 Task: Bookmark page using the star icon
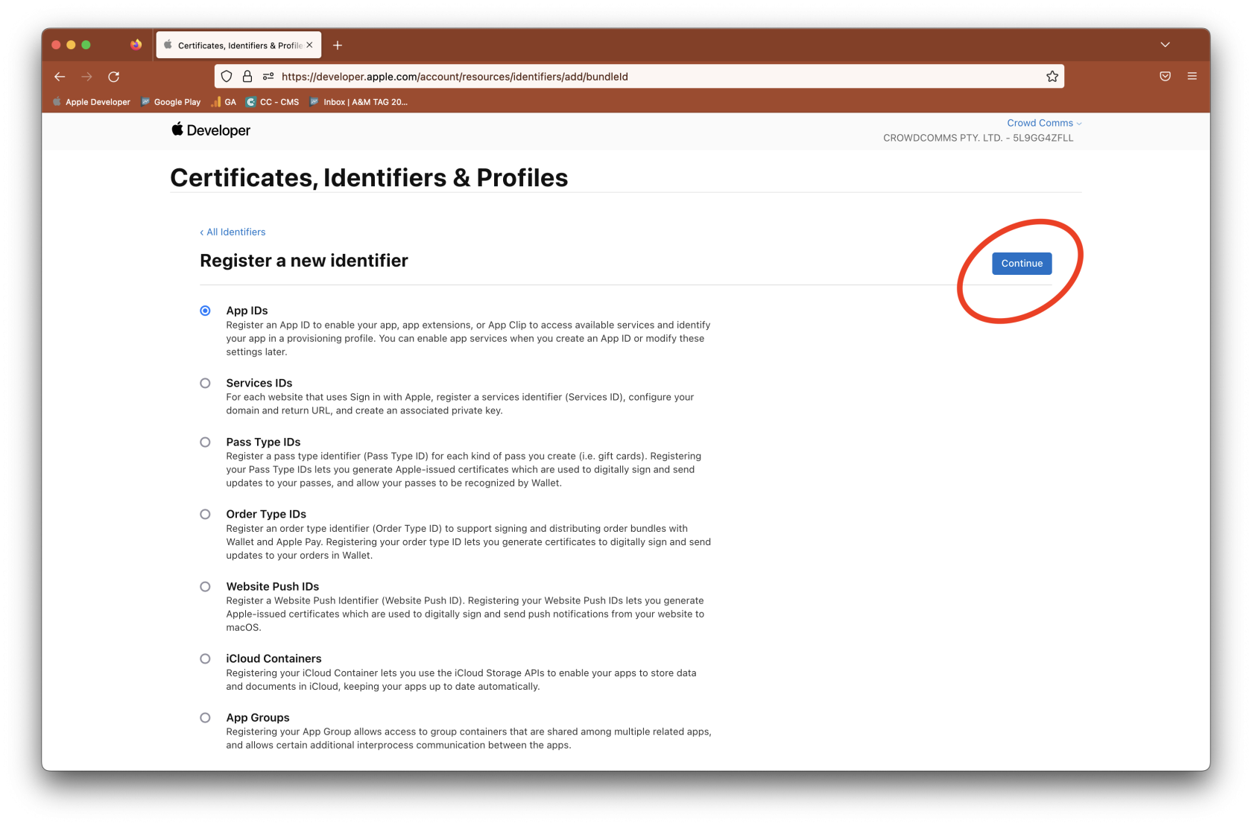[1052, 77]
